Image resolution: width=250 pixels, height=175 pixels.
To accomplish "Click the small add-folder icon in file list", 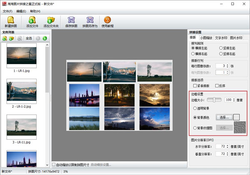I will (x=12, y=38).
